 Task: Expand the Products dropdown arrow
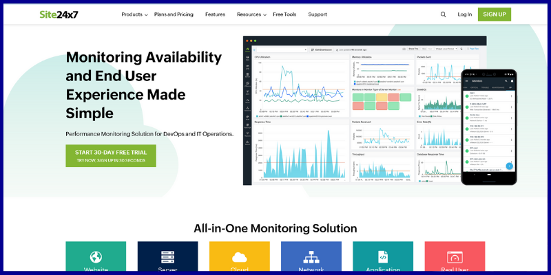click(x=146, y=14)
